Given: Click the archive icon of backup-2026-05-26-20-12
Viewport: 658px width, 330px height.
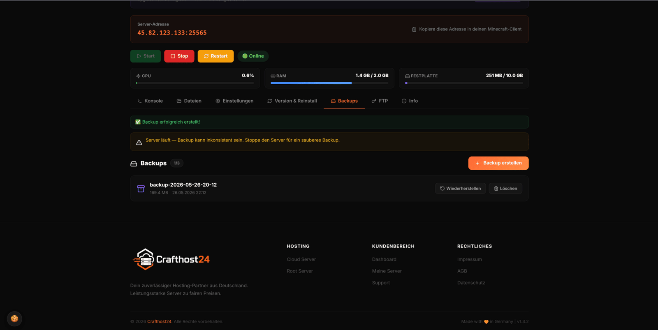Looking at the screenshot, I should (x=141, y=189).
